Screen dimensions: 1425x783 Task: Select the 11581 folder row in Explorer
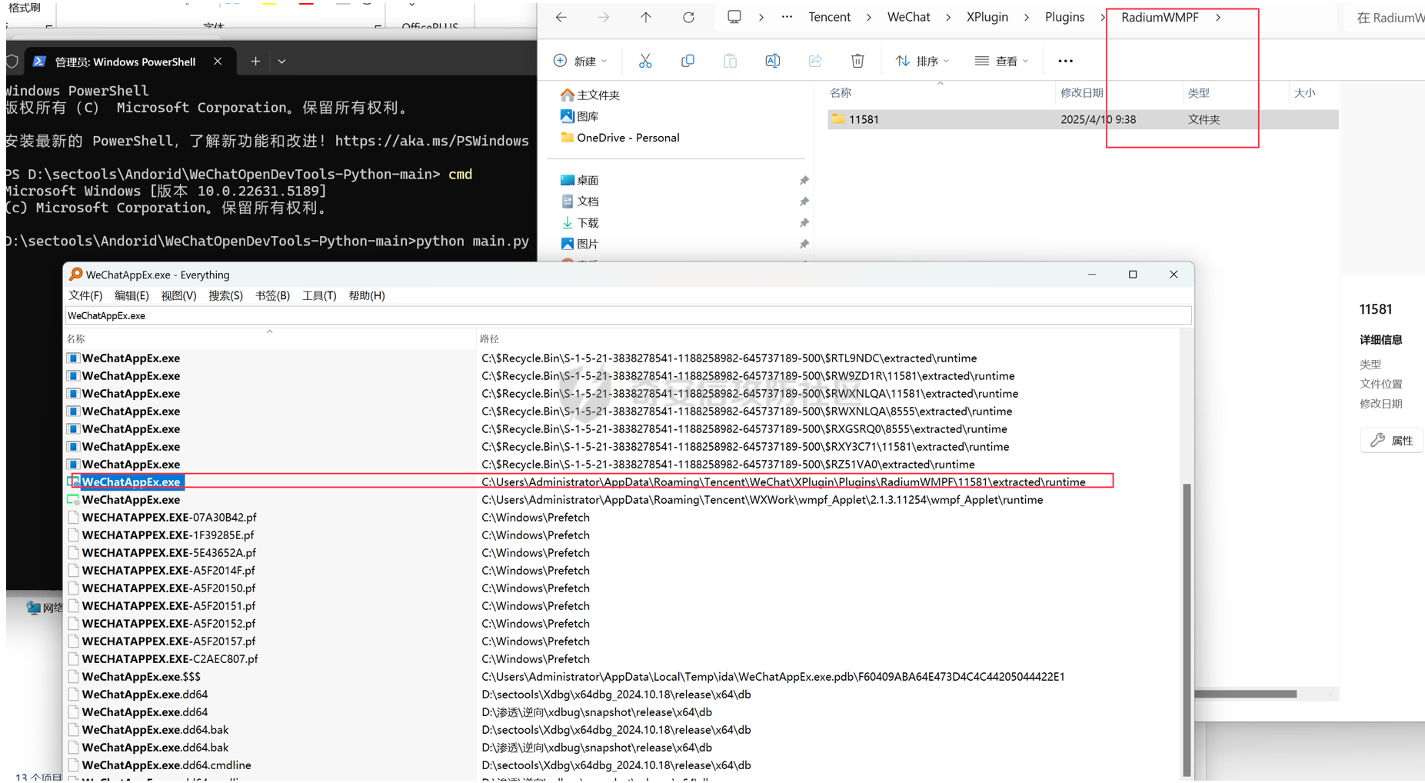1083,119
